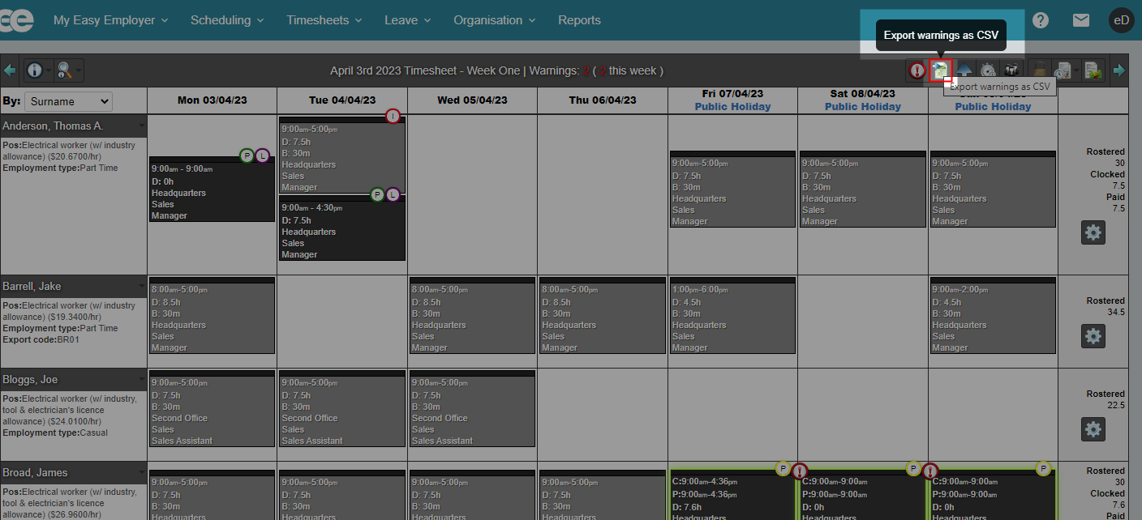Image resolution: width=1142 pixels, height=520 pixels.
Task: Click red warnings count in timesheet title
Action: point(586,70)
